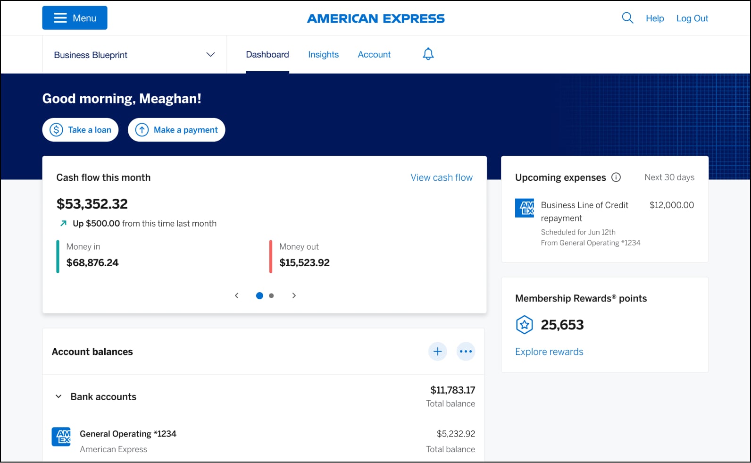
Task: Click the Amex logo on Business Line of Credit
Action: pos(525,208)
